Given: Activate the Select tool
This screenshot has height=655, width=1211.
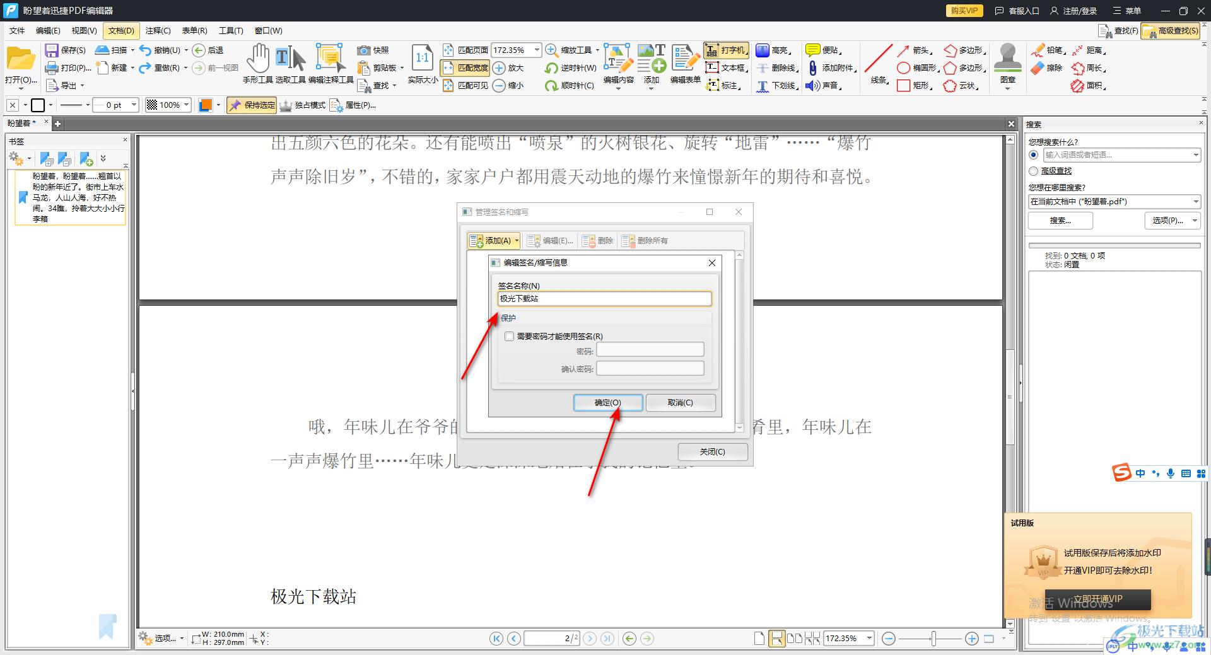Looking at the screenshot, I should [x=290, y=64].
